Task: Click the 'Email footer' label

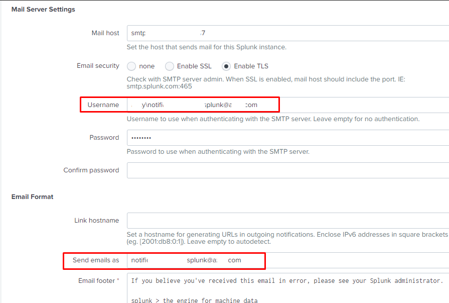Action: [x=98, y=280]
